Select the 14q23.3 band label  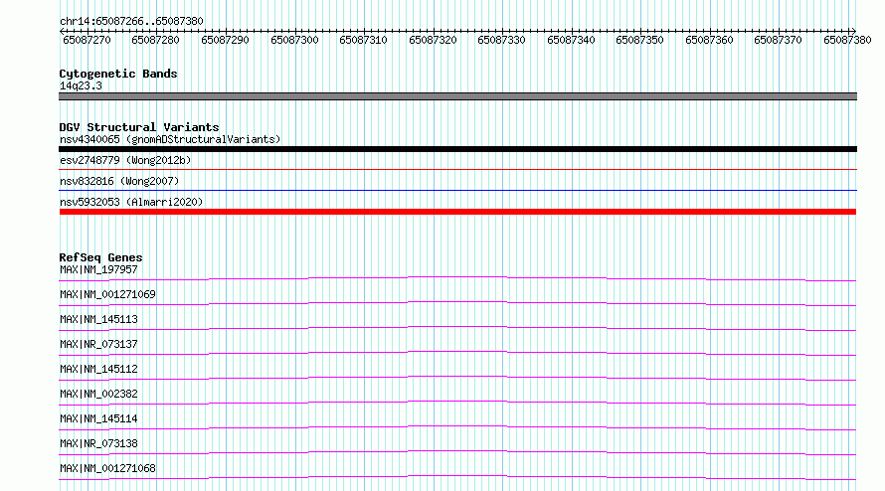tap(81, 85)
